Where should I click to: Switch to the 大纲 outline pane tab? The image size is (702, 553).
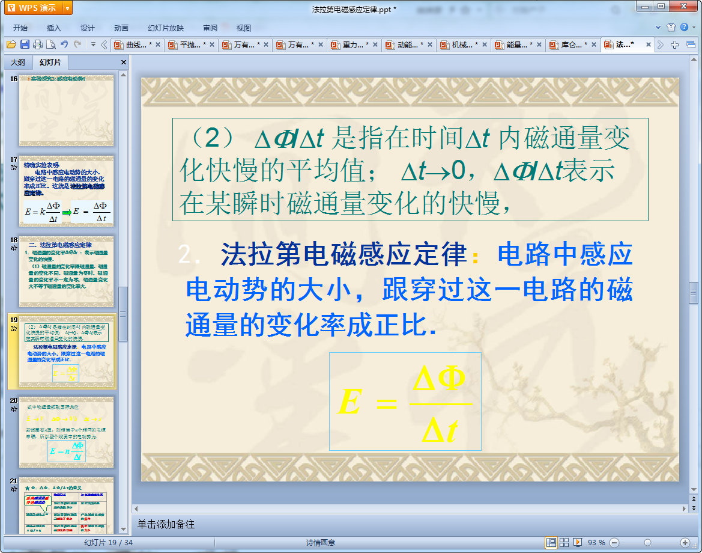coord(18,63)
